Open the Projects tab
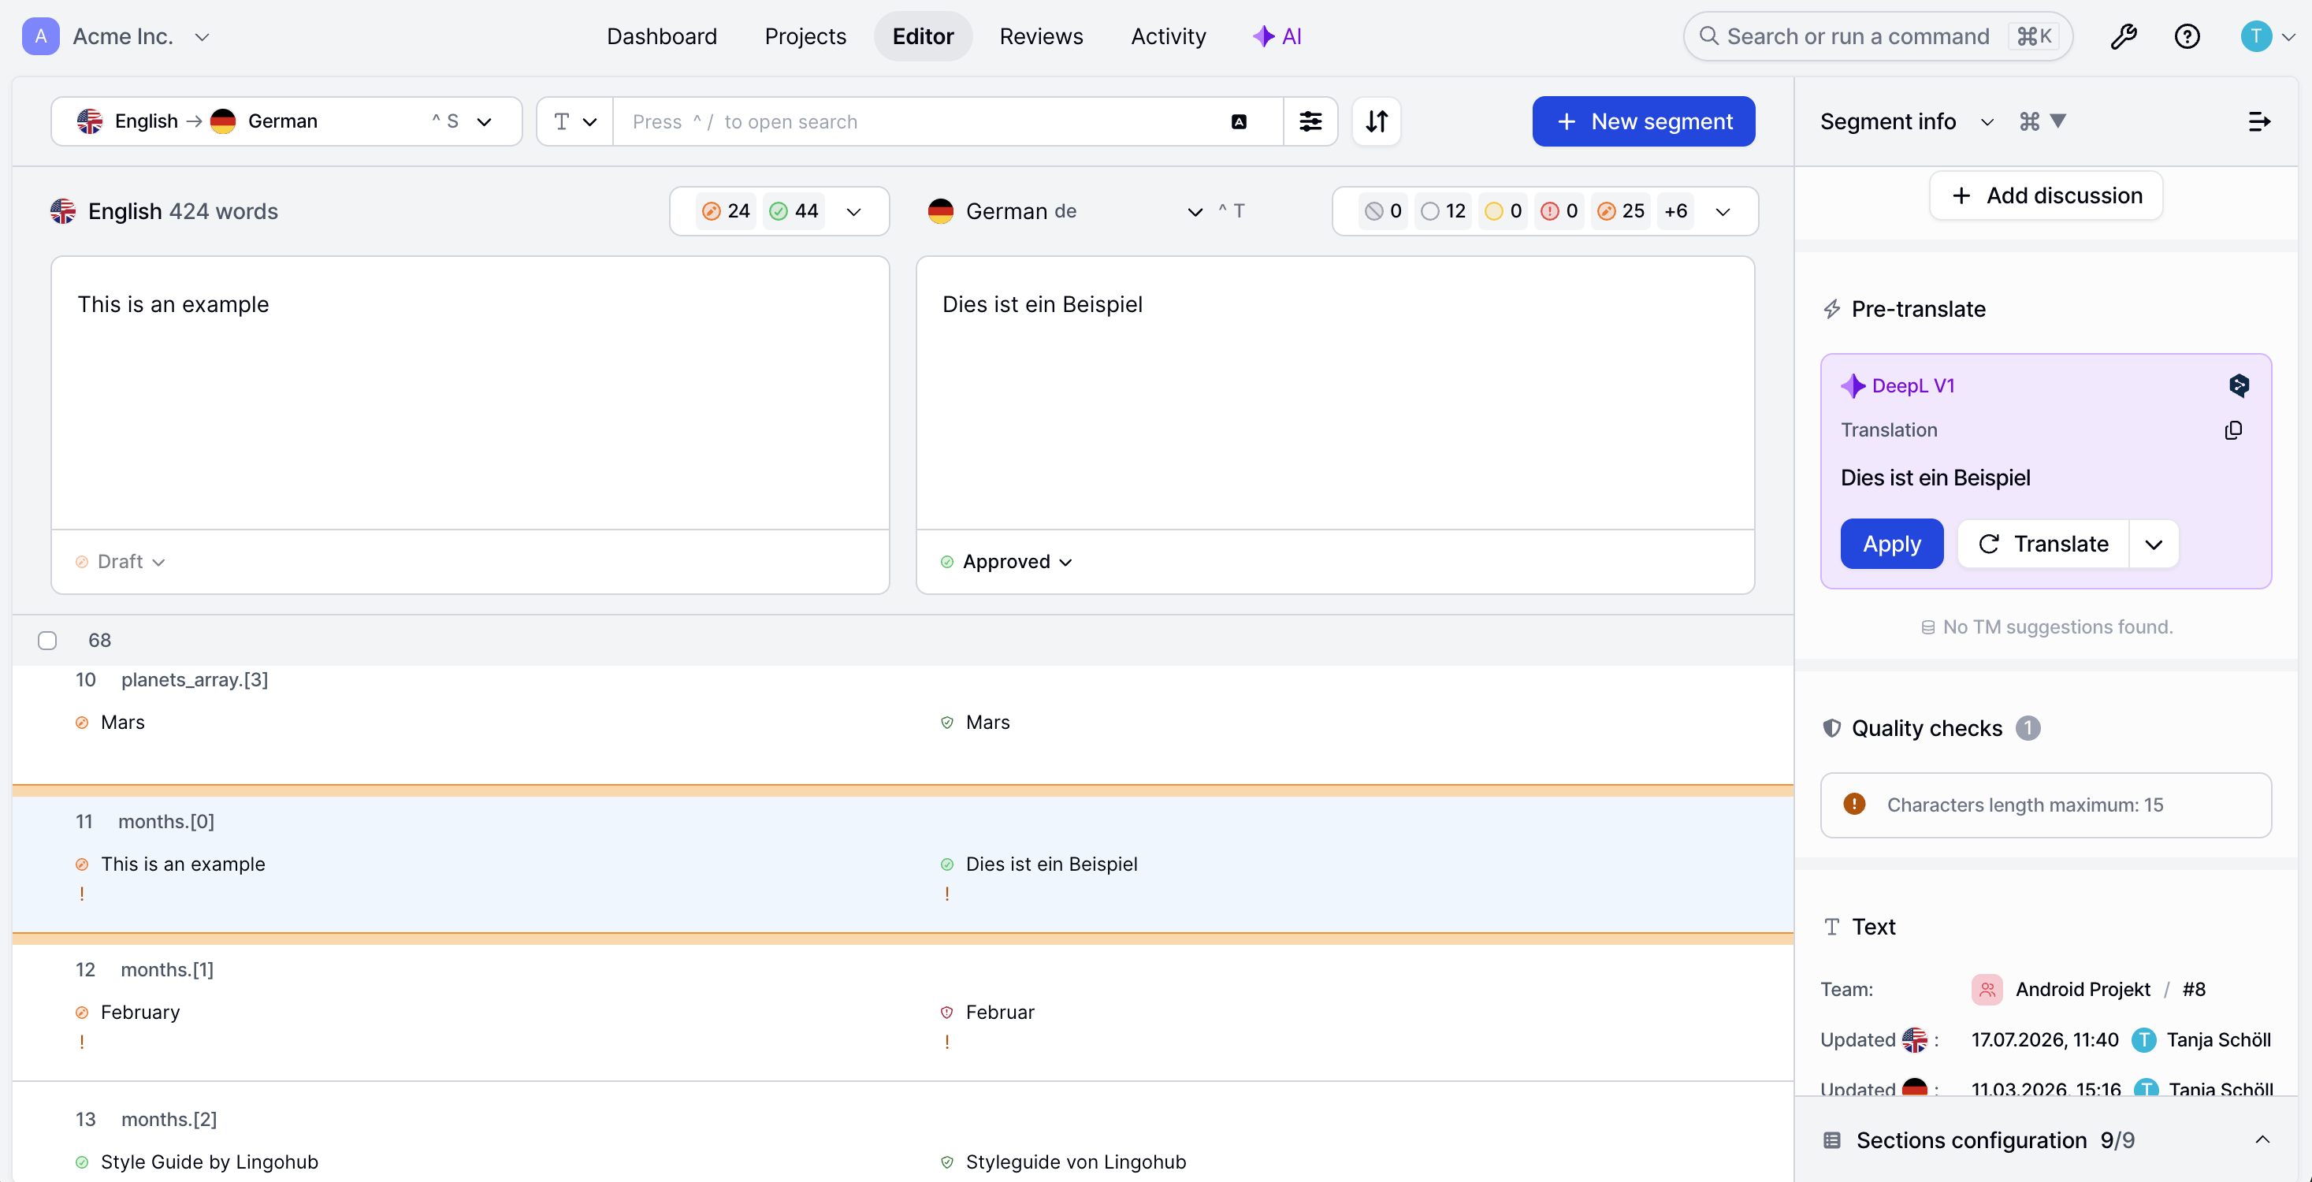Viewport: 2312px width, 1182px height. [805, 36]
